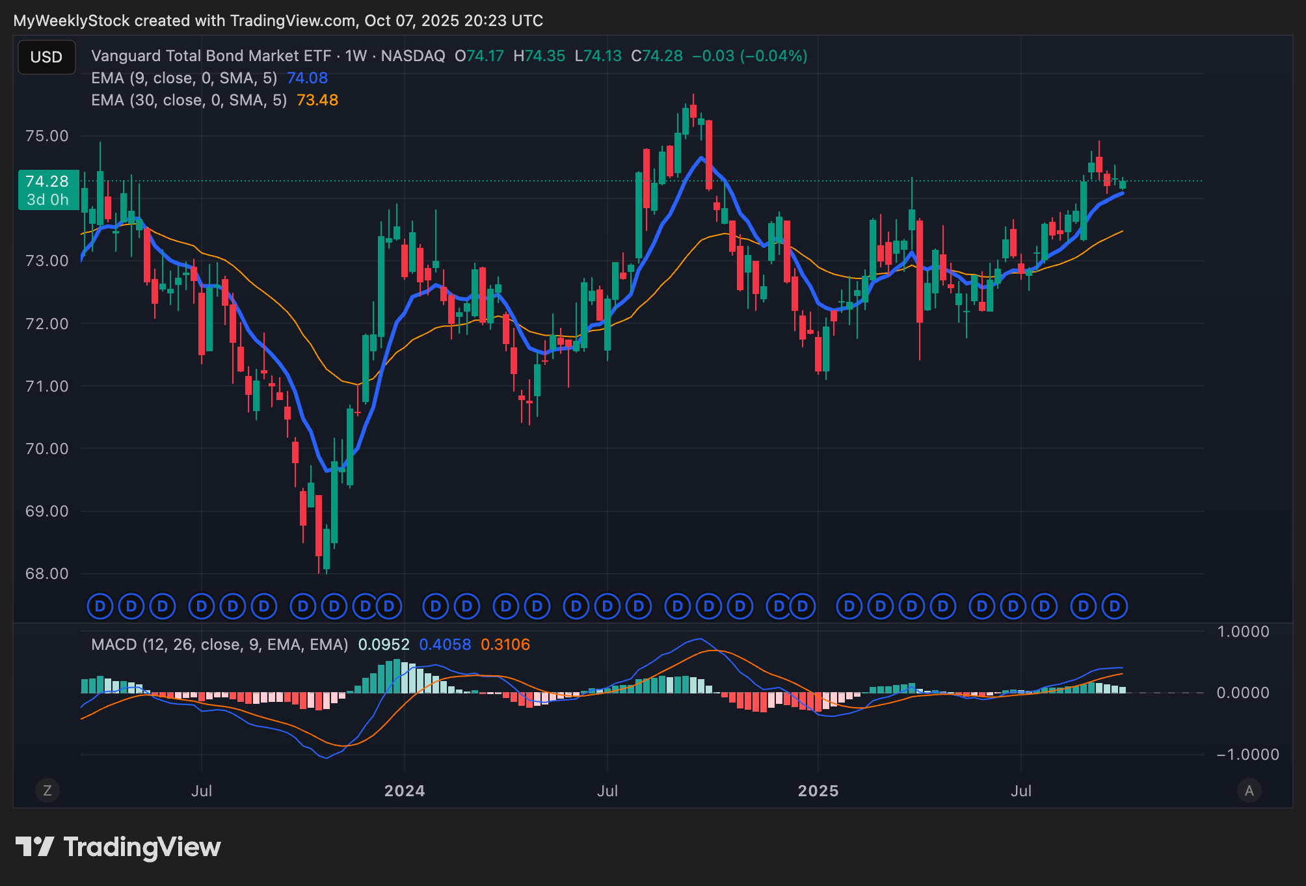Click the blue EMA value 74.08
1306x886 pixels.
coord(307,78)
